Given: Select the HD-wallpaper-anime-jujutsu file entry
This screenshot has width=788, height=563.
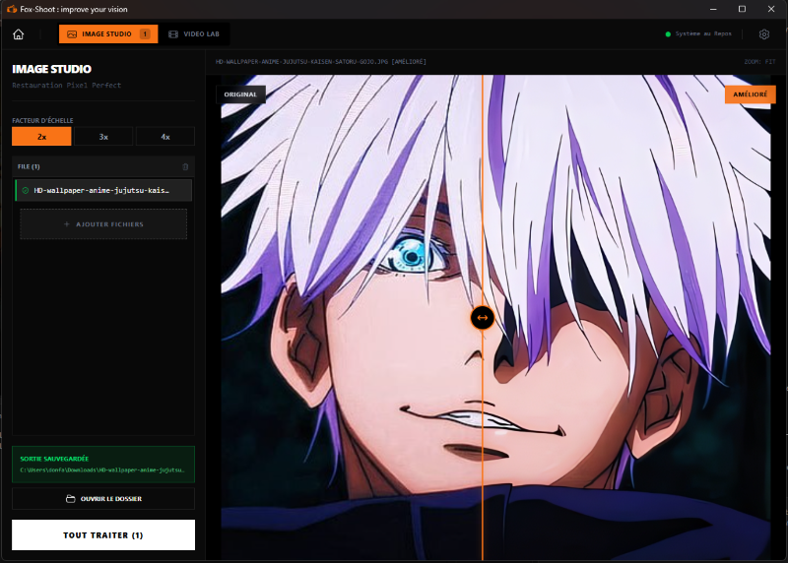Looking at the screenshot, I should 103,190.
